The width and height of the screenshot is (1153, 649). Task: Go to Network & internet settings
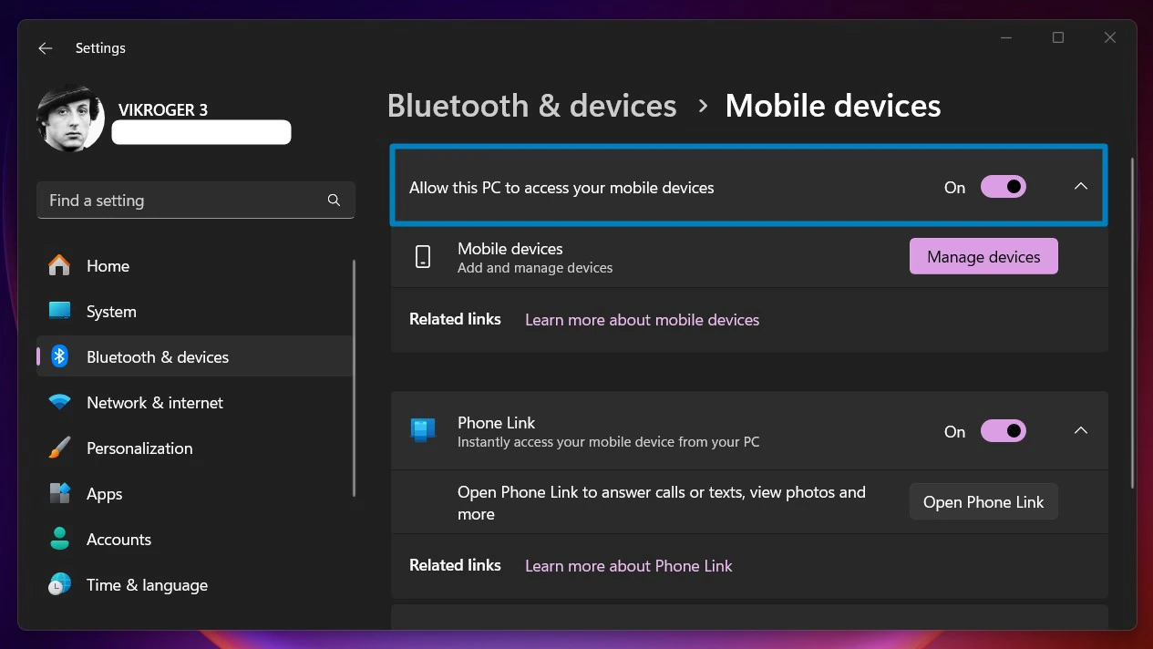click(195, 403)
